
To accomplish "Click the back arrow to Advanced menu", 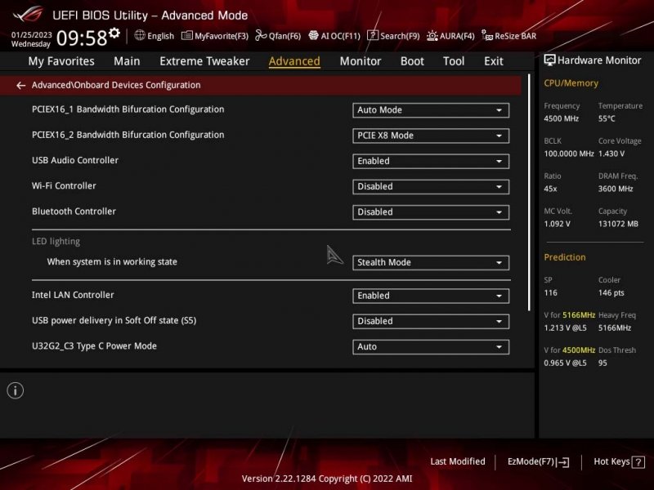I will point(20,86).
